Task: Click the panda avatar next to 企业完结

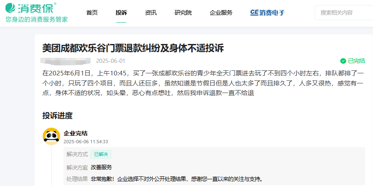Action: (51, 136)
